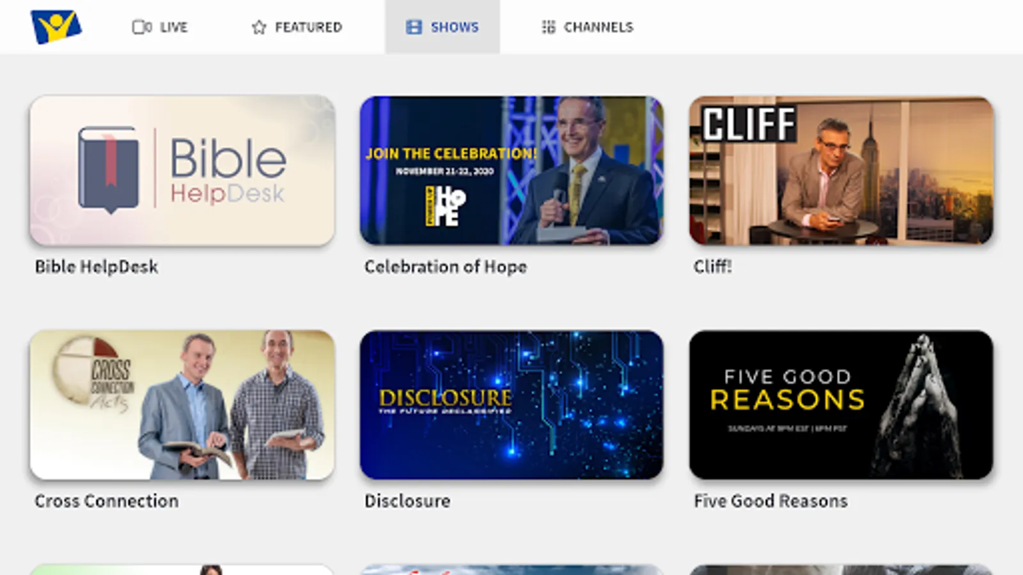1023x575 pixels.
Task: Click the Celebration of Hope title text
Action: pyautogui.click(x=446, y=266)
